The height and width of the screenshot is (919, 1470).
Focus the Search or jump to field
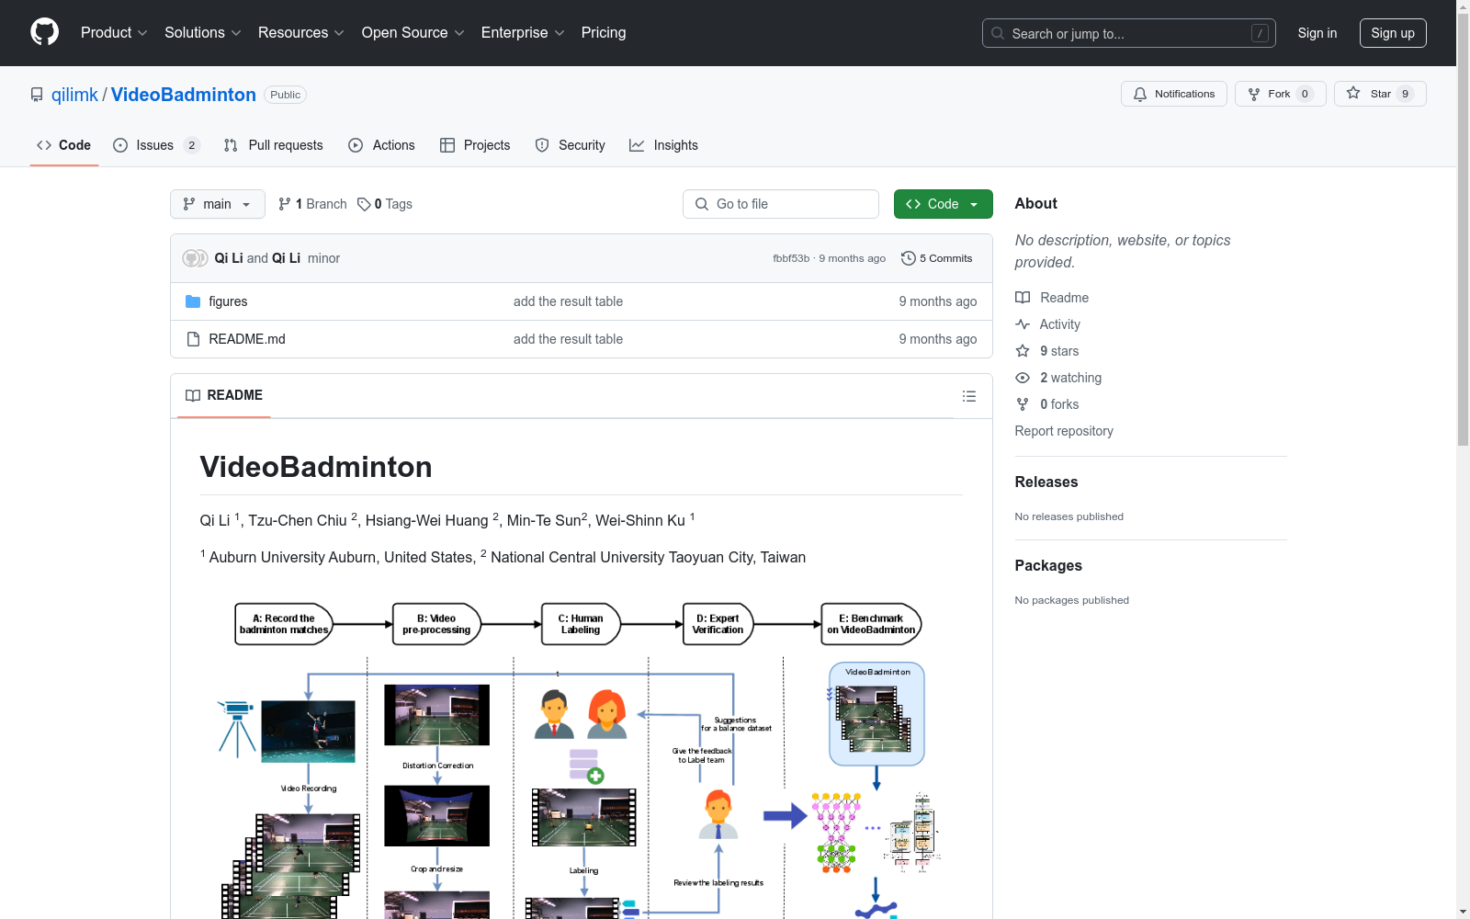(x=1129, y=33)
